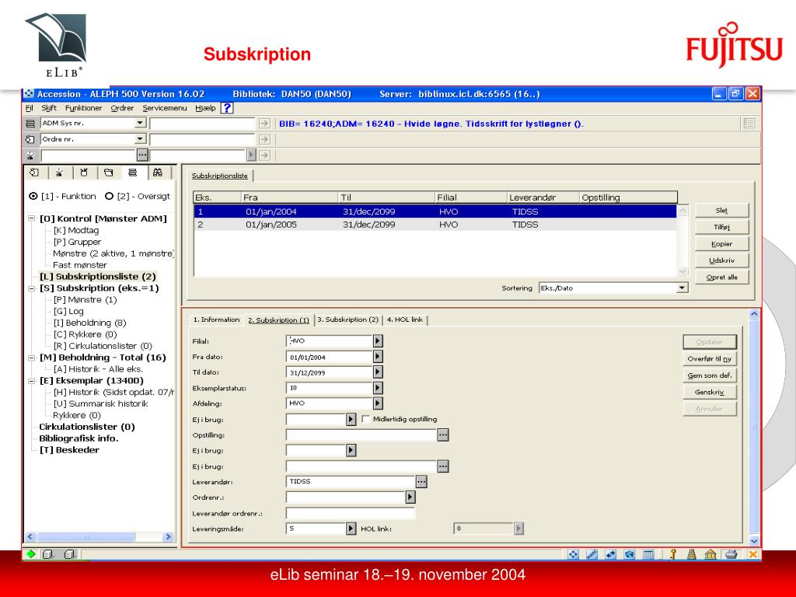796x597 pixels.
Task: Click the golden key icon in status bar
Action: (673, 554)
